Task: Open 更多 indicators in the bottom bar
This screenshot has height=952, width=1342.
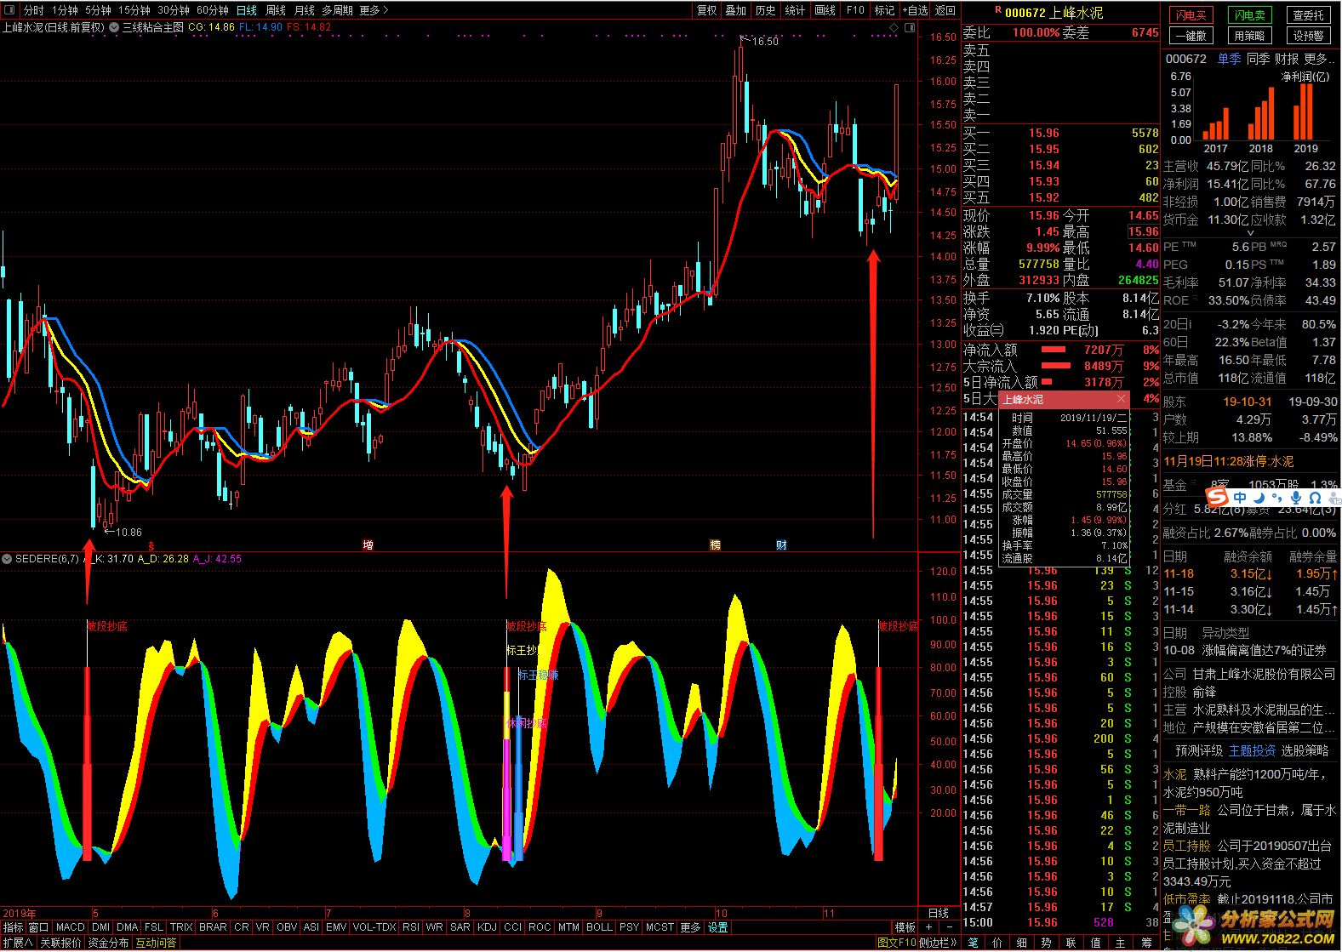Action: point(691,927)
